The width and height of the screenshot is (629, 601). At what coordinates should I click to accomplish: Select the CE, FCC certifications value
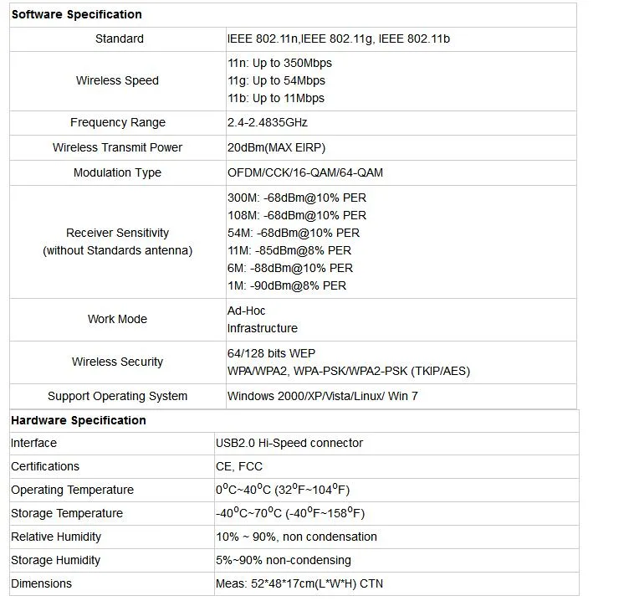(x=239, y=466)
